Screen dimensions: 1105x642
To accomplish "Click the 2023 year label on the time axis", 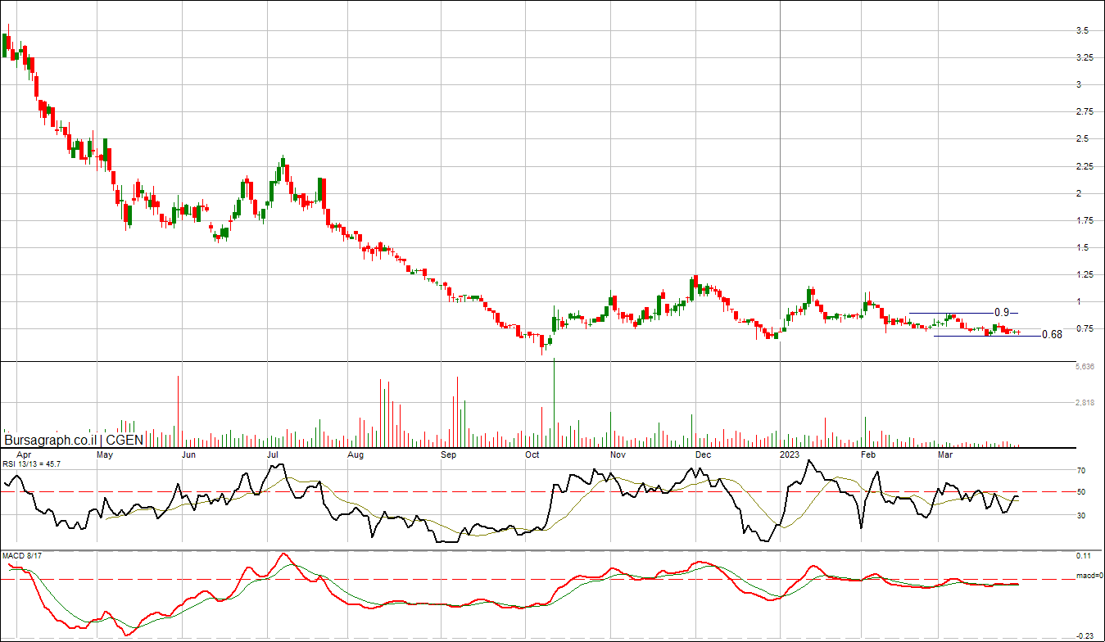I will point(790,453).
